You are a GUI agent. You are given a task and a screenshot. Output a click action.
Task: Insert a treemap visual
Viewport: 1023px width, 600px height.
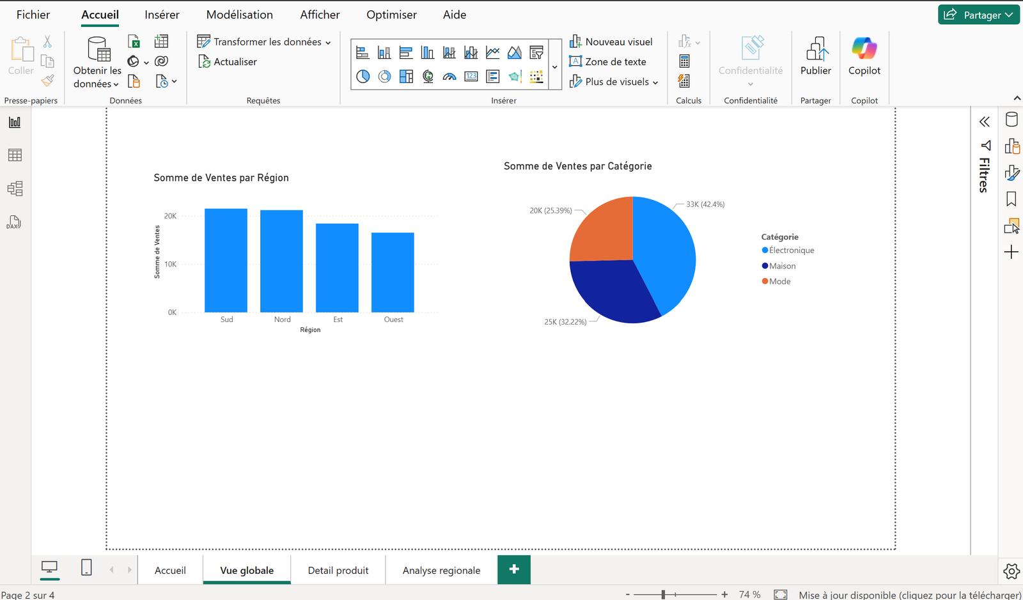(x=406, y=77)
